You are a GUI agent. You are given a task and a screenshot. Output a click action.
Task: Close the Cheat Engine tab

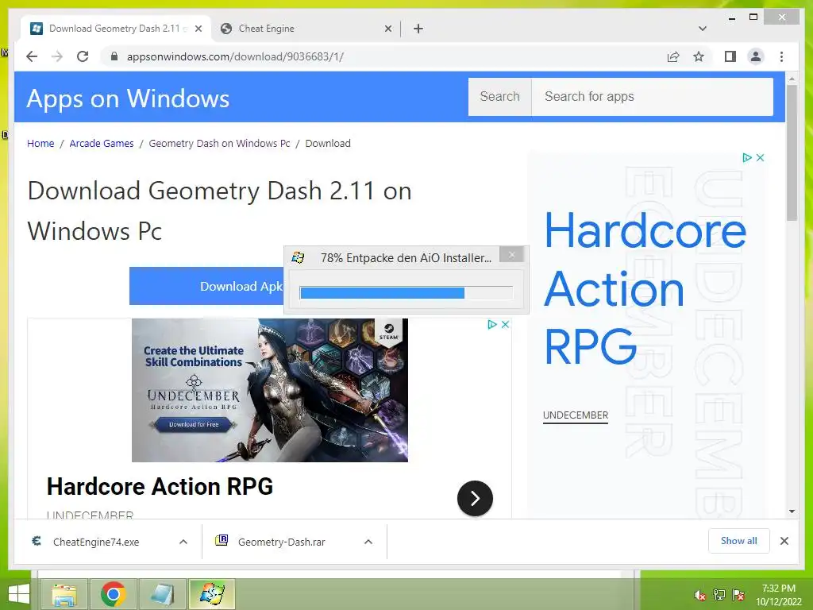387,29
